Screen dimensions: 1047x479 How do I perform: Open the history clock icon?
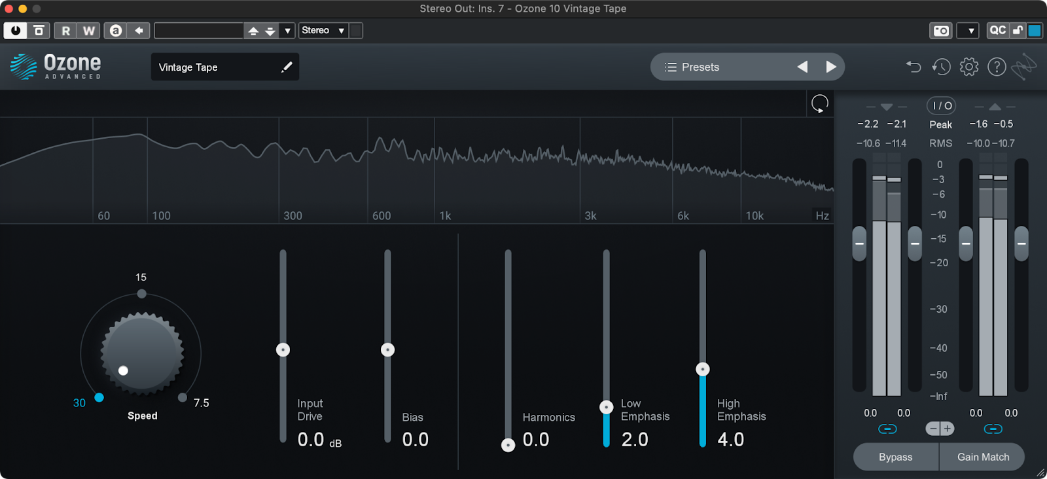[941, 67]
